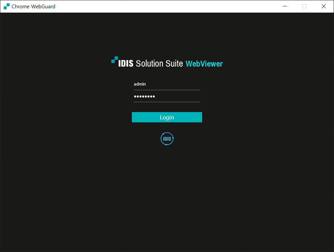Click the Chrome WebGuard title bar icon

[7, 6]
